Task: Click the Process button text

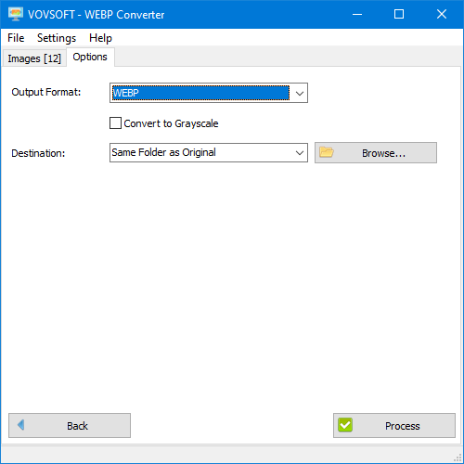Action: pos(403,426)
